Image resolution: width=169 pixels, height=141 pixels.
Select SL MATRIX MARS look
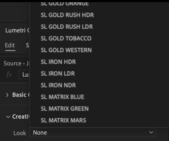tap(63, 120)
